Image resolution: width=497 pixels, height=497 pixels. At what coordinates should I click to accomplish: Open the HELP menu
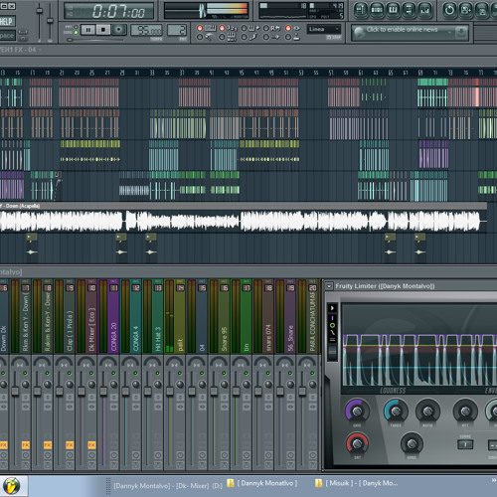click(x=7, y=22)
